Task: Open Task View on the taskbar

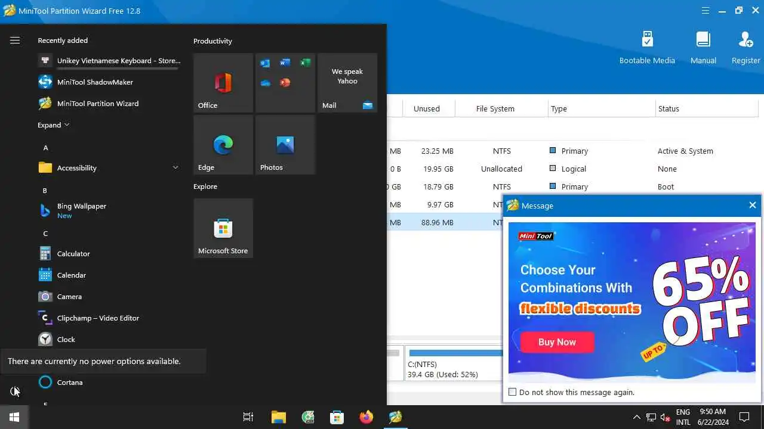Action: [248, 417]
